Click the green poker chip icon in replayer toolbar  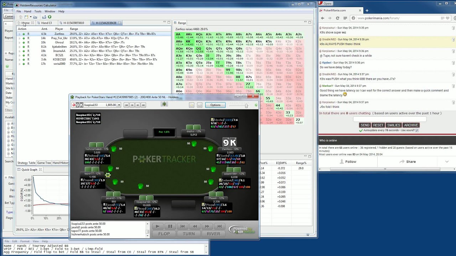164,105
